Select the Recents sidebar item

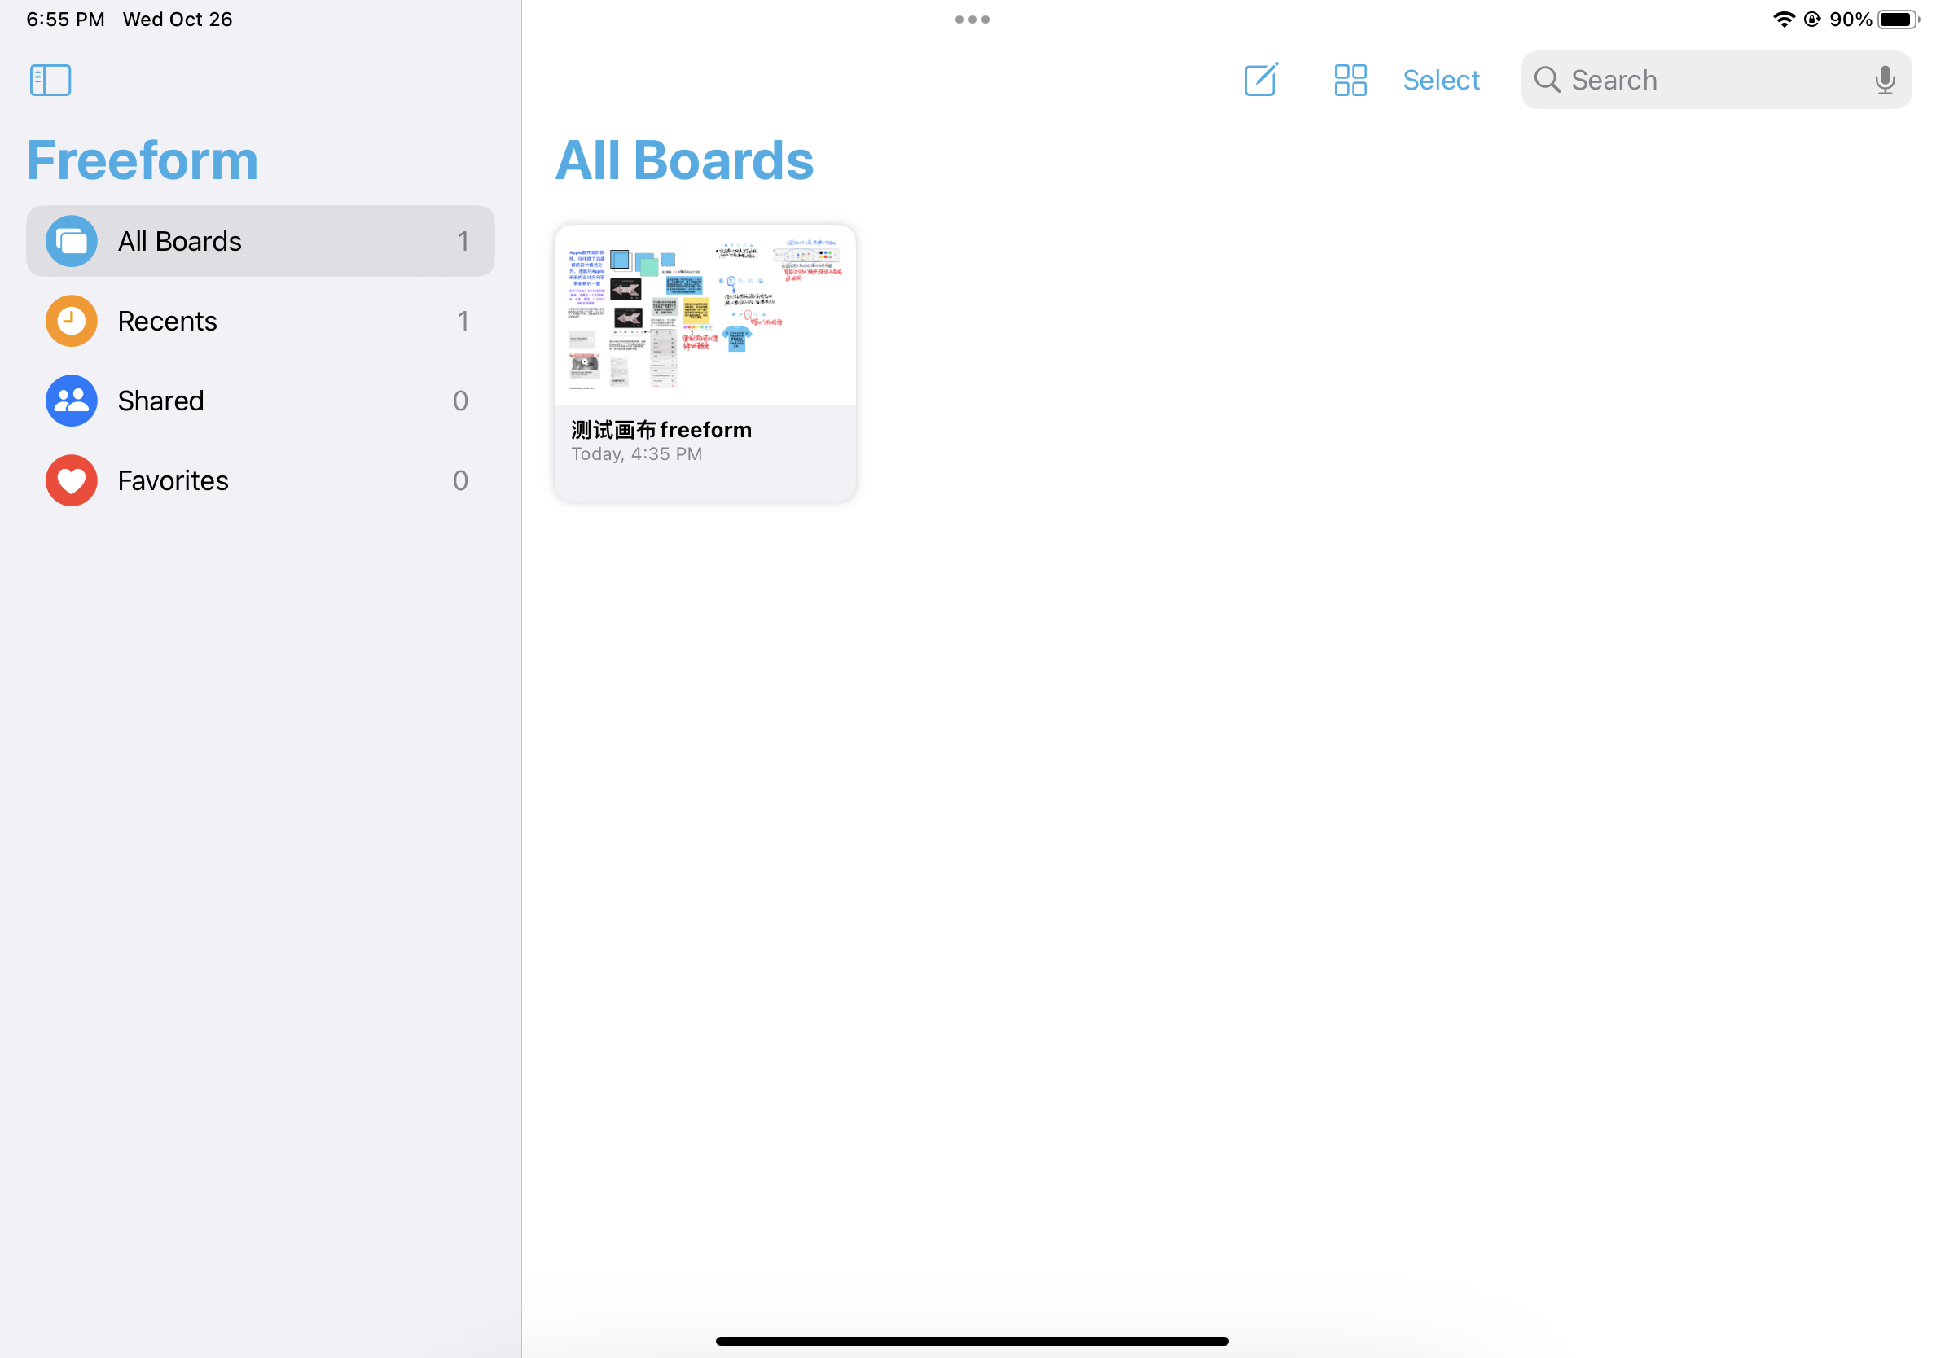point(168,320)
